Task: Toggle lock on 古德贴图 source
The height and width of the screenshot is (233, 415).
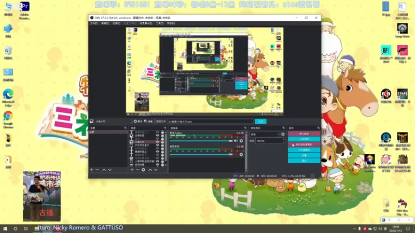Action: pyautogui.click(x=162, y=136)
